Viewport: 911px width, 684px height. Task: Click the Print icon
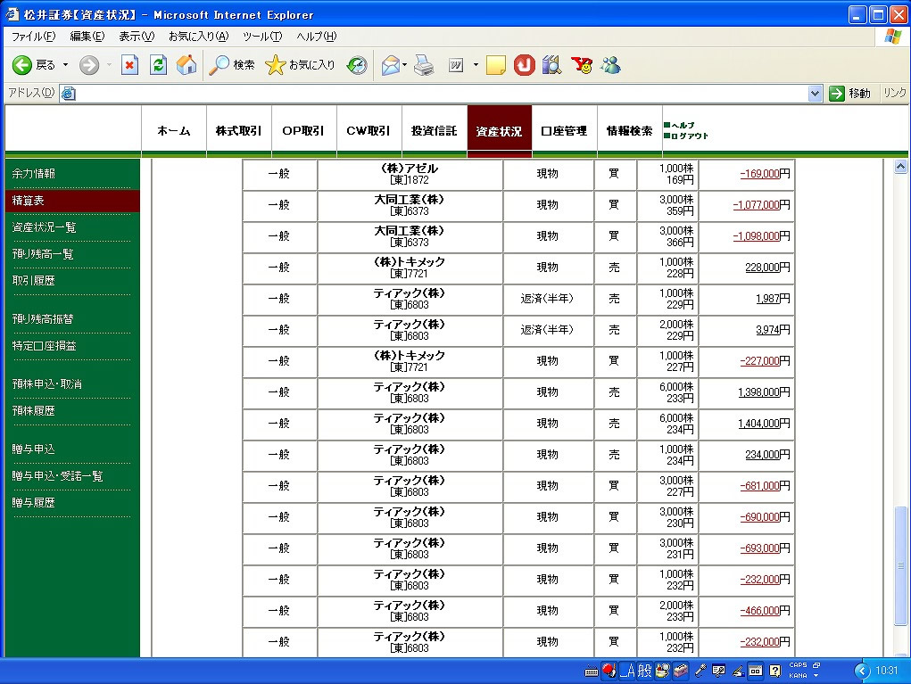[x=424, y=65]
